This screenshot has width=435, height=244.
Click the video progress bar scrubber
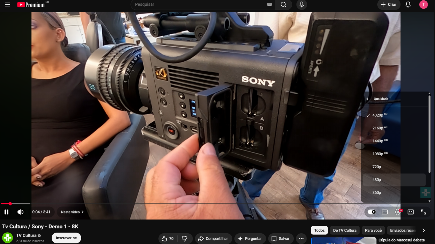(x=10, y=203)
